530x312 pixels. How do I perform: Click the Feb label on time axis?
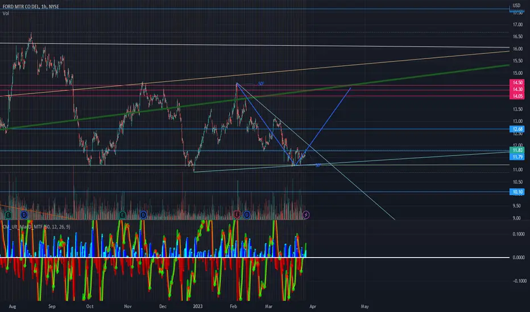click(233, 306)
